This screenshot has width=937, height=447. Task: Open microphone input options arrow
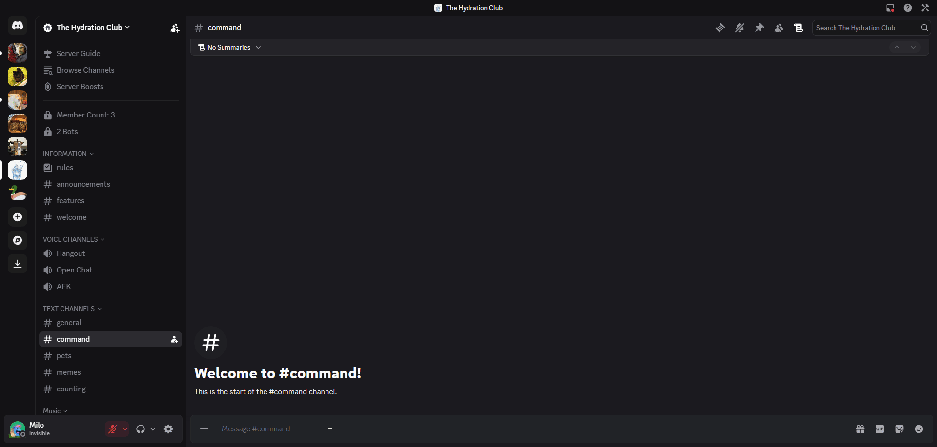tap(125, 429)
